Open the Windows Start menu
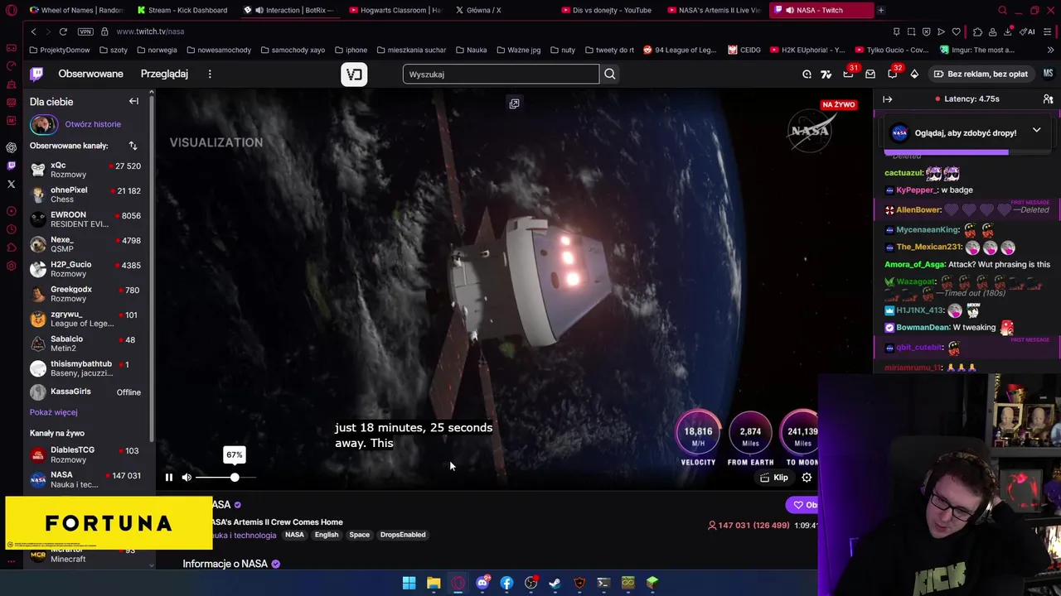1061x596 pixels. pos(409,583)
